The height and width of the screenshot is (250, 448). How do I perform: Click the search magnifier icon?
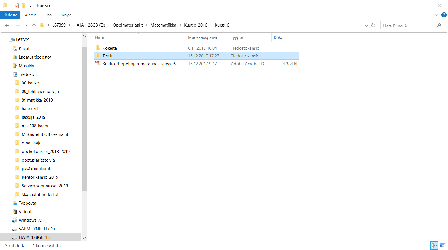click(x=439, y=25)
